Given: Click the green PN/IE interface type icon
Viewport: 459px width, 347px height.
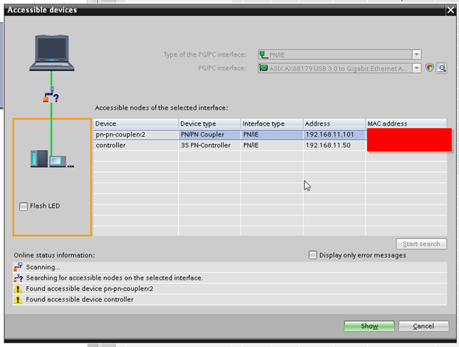Looking at the screenshot, I should tap(263, 54).
